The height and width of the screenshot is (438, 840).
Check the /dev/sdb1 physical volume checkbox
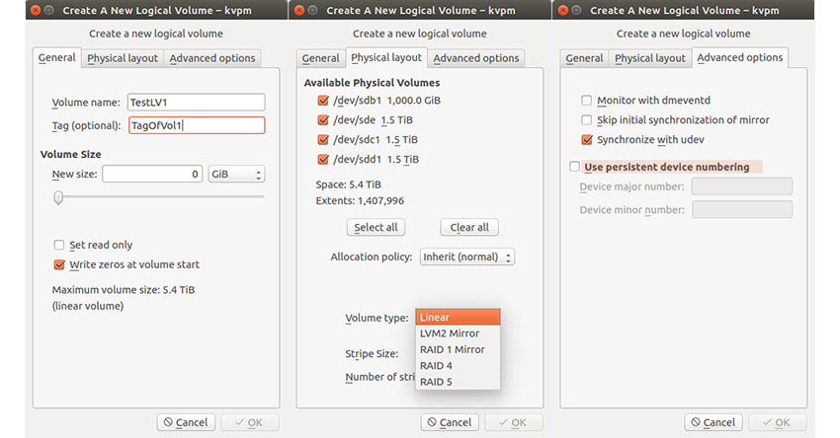(x=323, y=101)
